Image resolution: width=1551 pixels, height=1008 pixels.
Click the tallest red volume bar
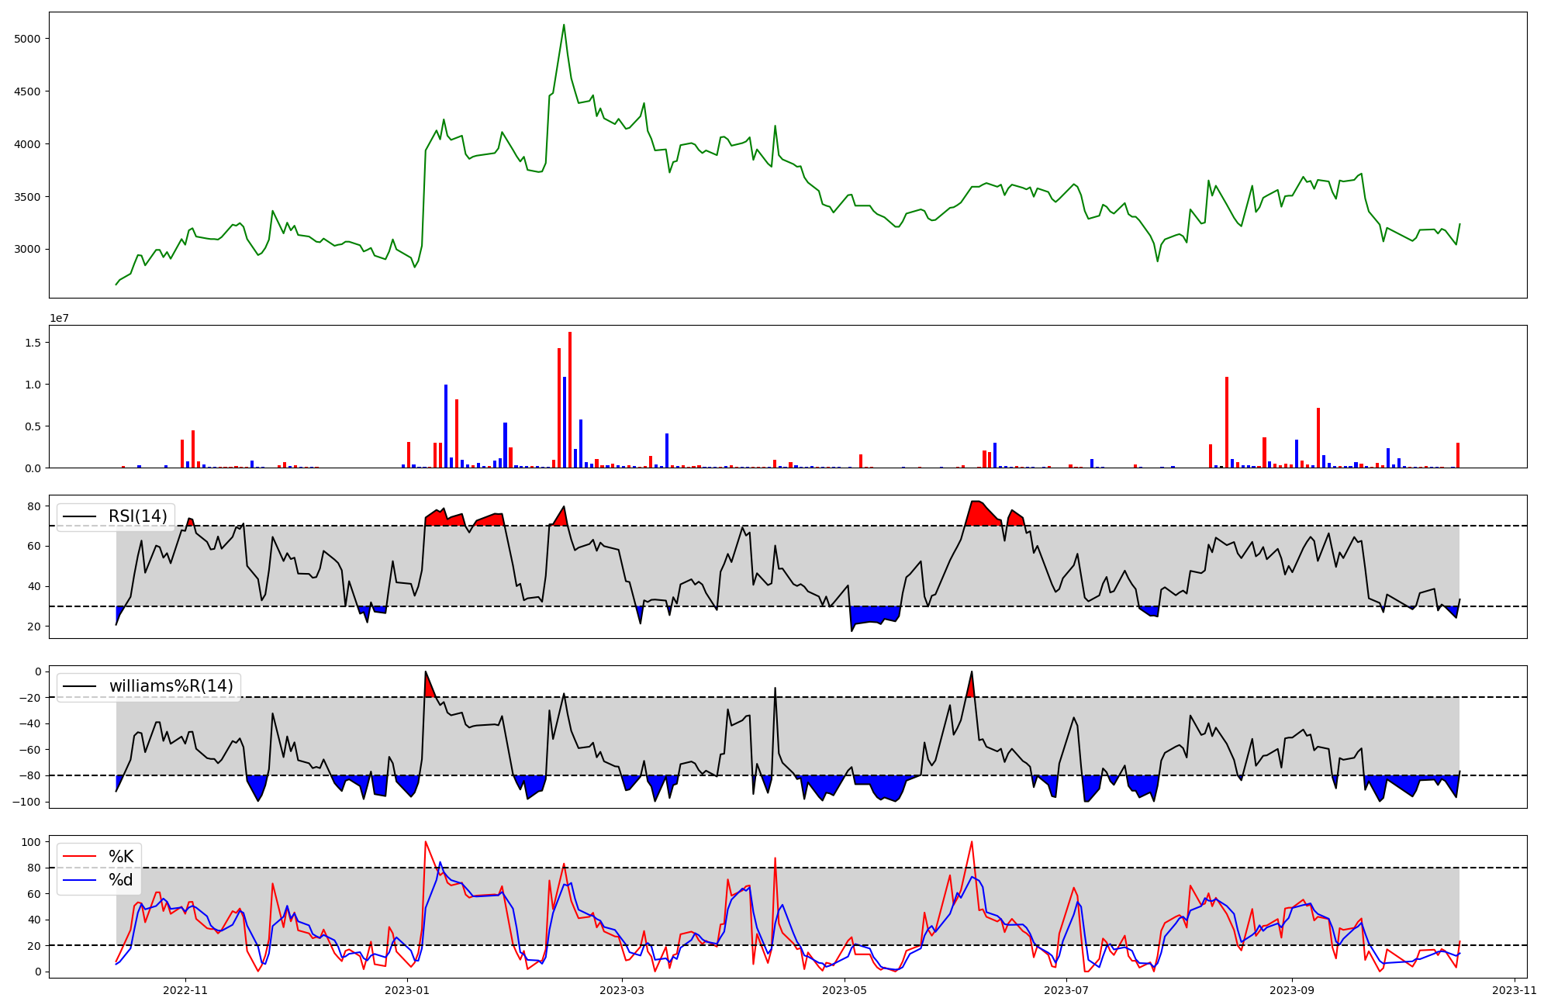point(570,399)
